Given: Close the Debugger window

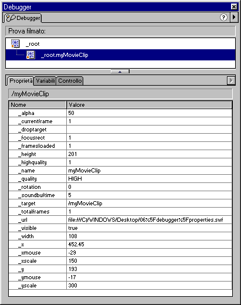Looking at the screenshot, I should pos(234,7).
